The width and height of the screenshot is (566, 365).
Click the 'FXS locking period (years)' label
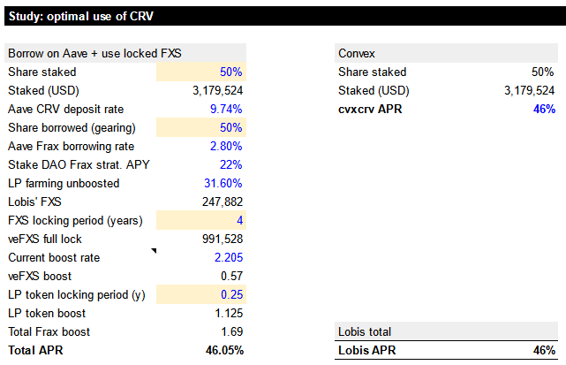point(75,220)
